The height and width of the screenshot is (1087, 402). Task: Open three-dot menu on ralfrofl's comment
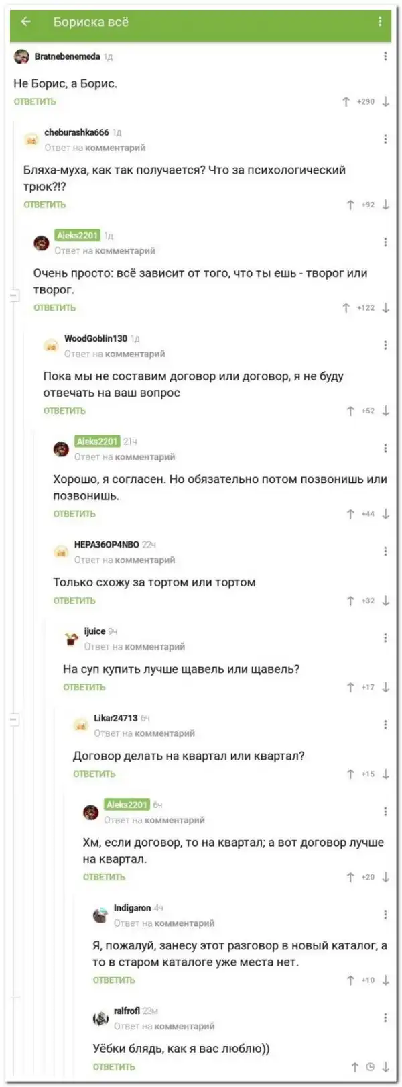tap(385, 1017)
